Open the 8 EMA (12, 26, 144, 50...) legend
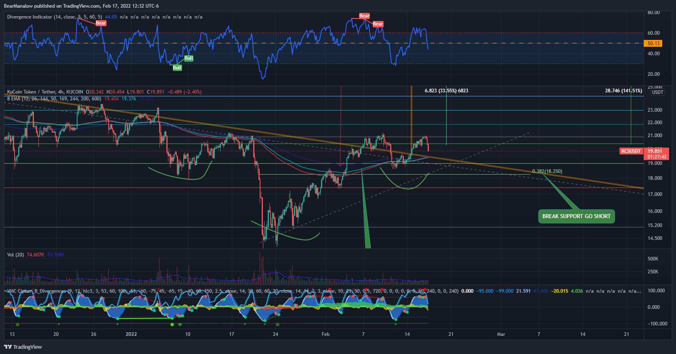 click(x=54, y=99)
